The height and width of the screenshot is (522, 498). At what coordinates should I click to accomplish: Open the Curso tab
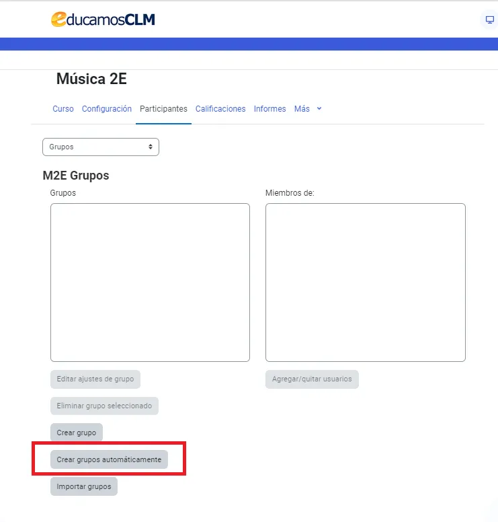click(63, 109)
